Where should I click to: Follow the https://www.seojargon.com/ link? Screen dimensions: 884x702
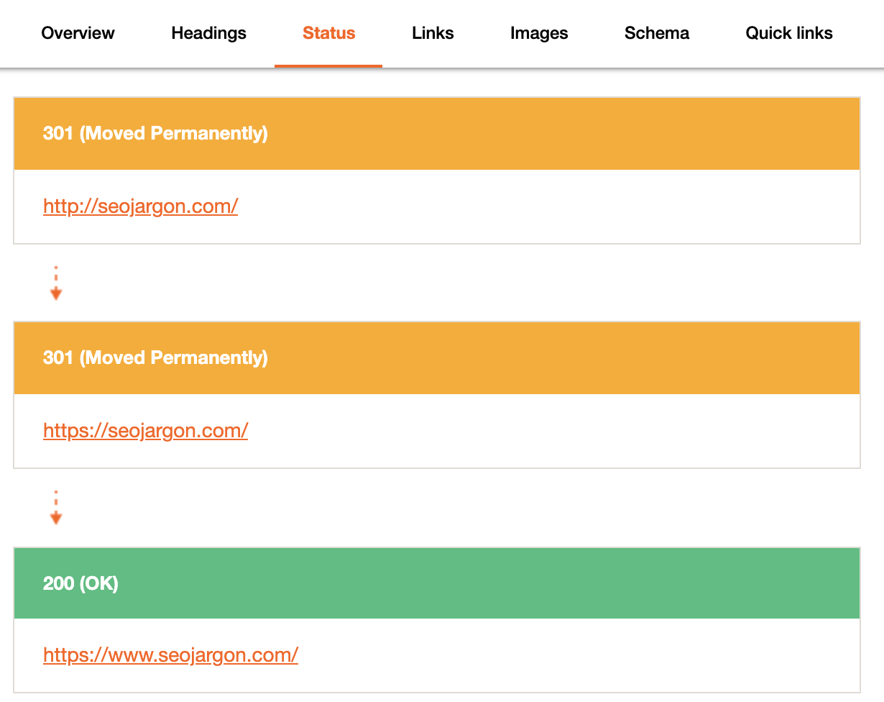coord(171,655)
